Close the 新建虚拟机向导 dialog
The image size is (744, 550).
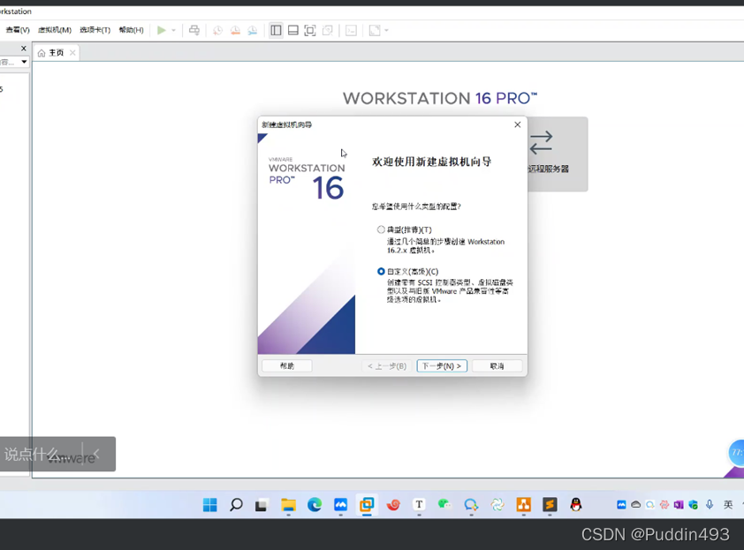tap(517, 124)
